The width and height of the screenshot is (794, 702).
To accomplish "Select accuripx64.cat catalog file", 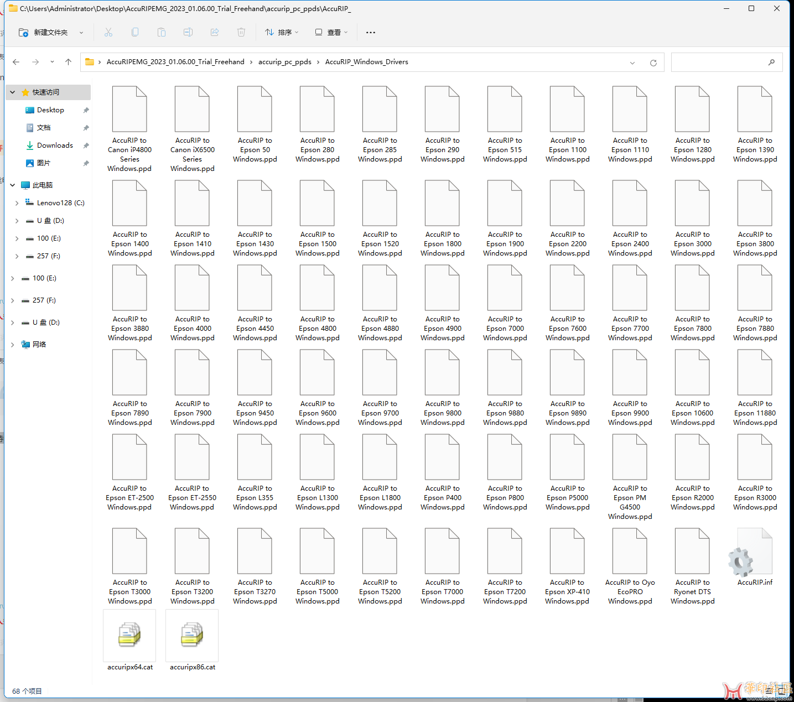I will (x=130, y=641).
